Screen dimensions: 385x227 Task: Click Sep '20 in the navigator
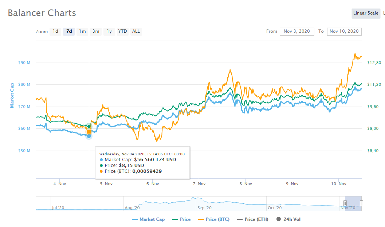click(204, 208)
